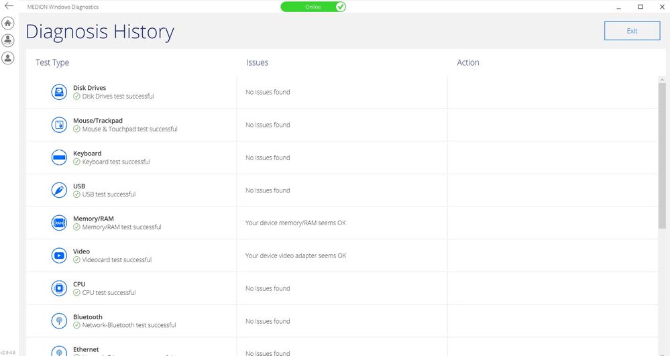Click the CPU test icon
Image resolution: width=670 pixels, height=356 pixels.
tap(60, 288)
